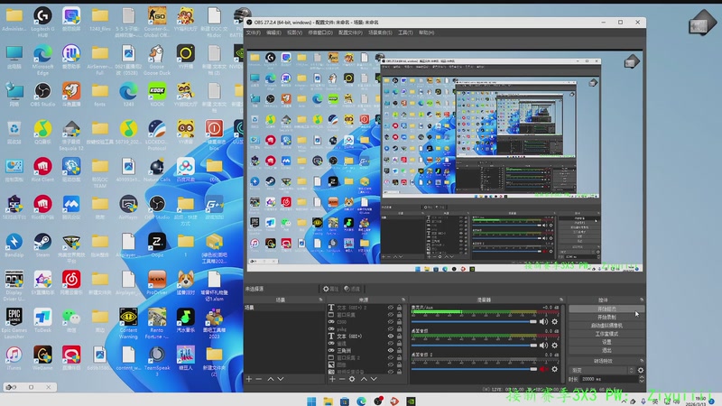Move the selected scene up

(271, 379)
